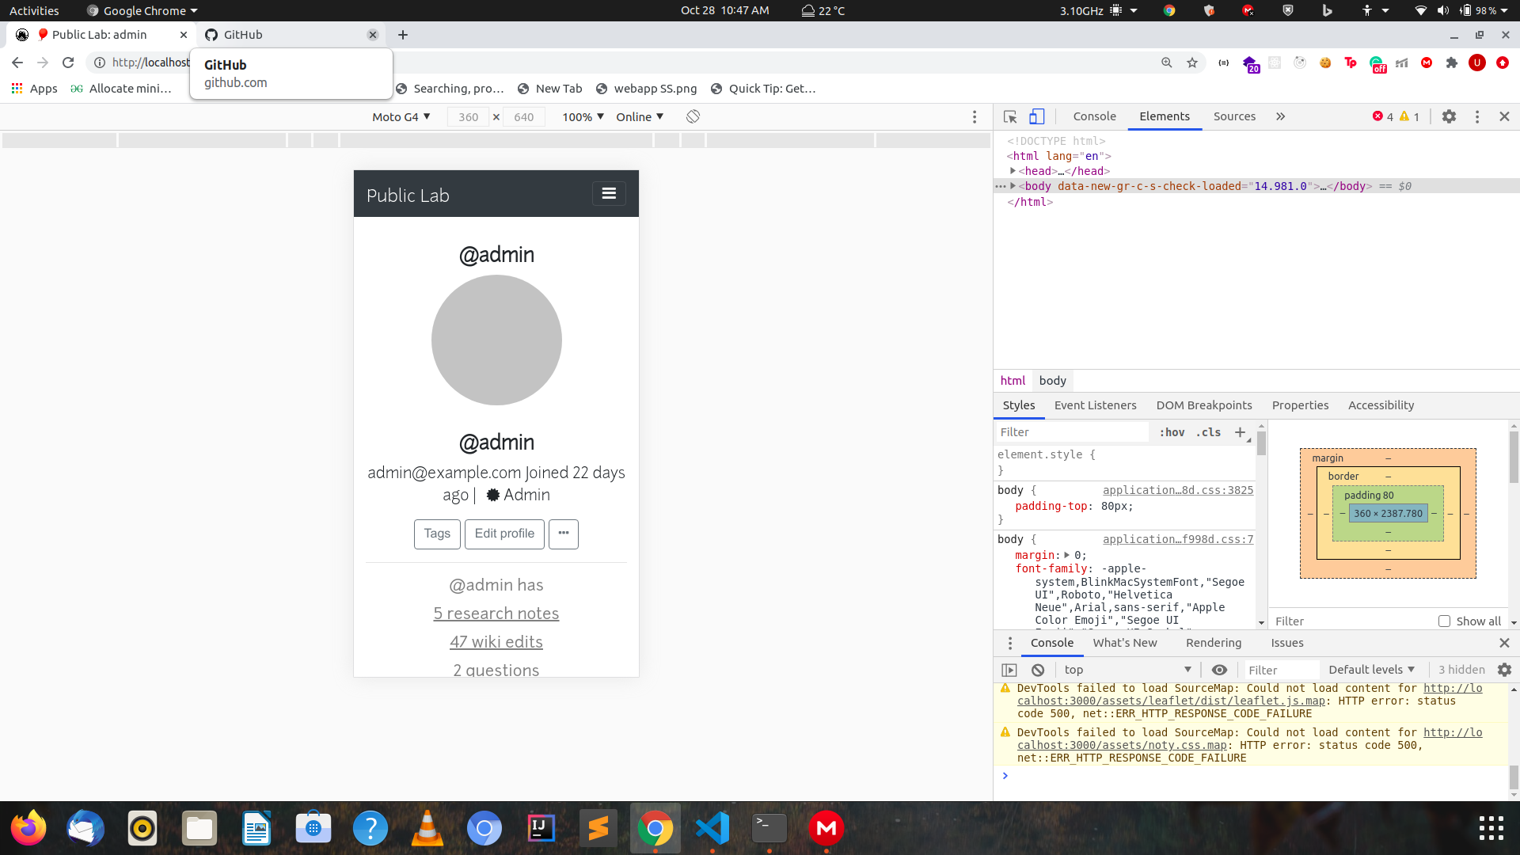Open the Event Listeners tab
Viewport: 1520px width, 855px height.
(x=1095, y=405)
